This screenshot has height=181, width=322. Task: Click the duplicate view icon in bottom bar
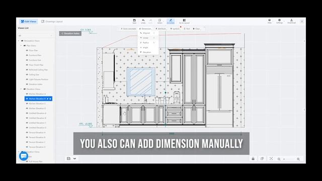point(262,159)
